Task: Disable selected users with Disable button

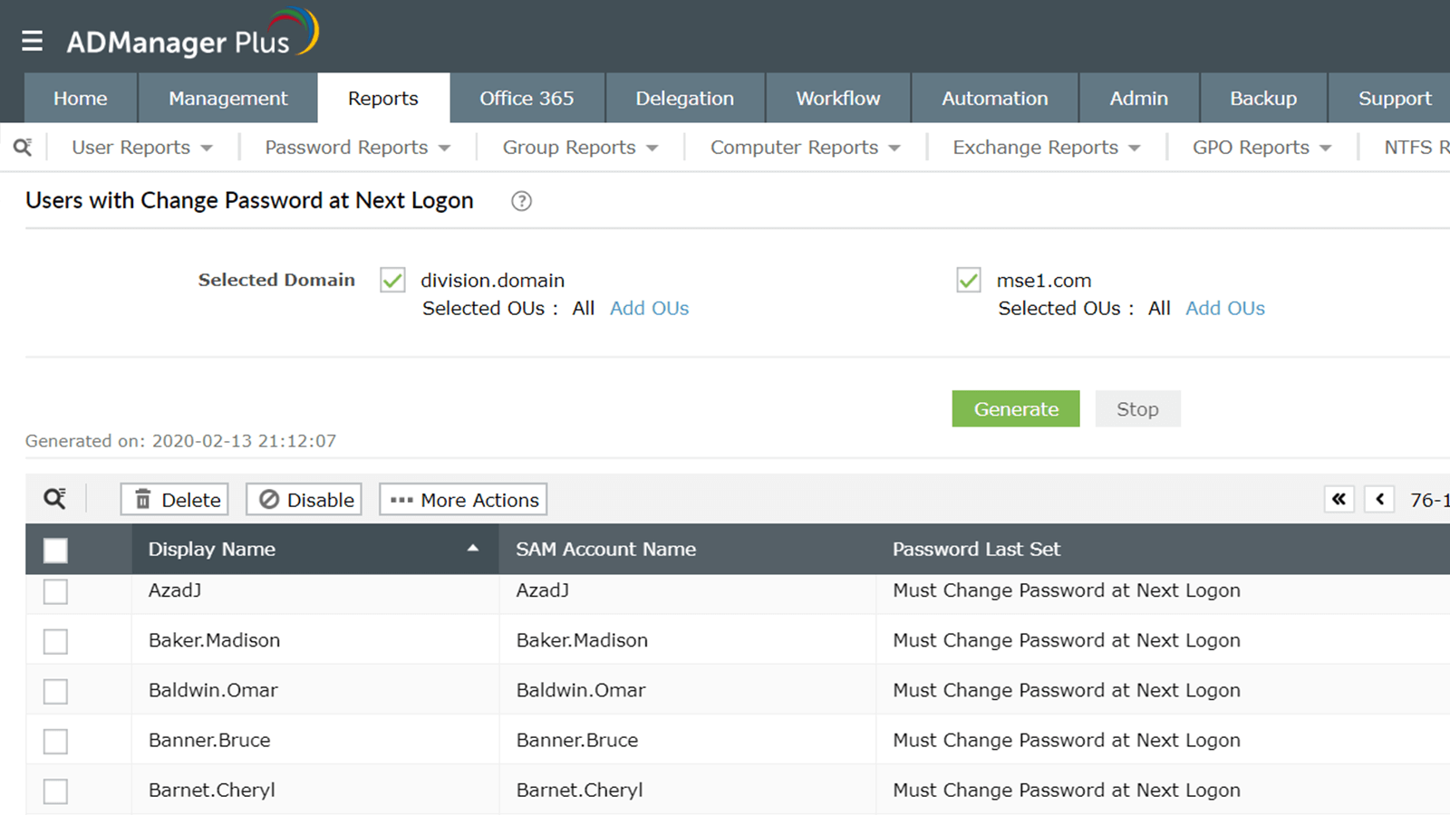Action: click(x=305, y=500)
